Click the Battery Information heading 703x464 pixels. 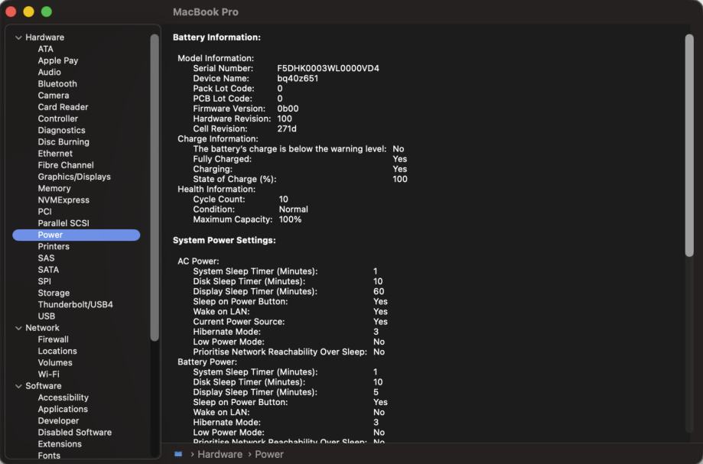(x=216, y=37)
